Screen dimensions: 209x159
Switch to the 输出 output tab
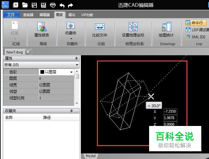72,15
